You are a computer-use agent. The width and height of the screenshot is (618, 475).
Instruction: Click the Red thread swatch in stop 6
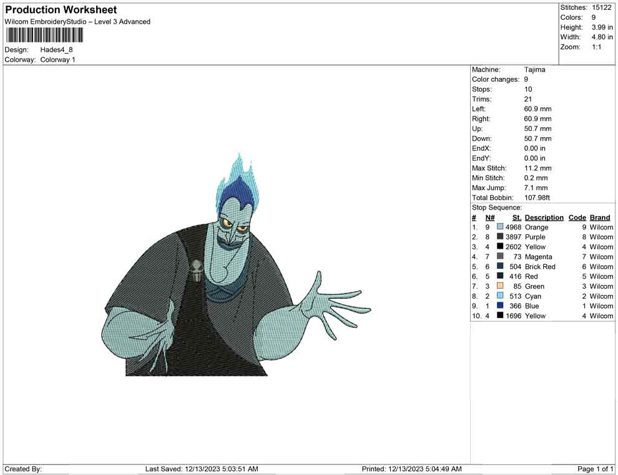pos(500,276)
